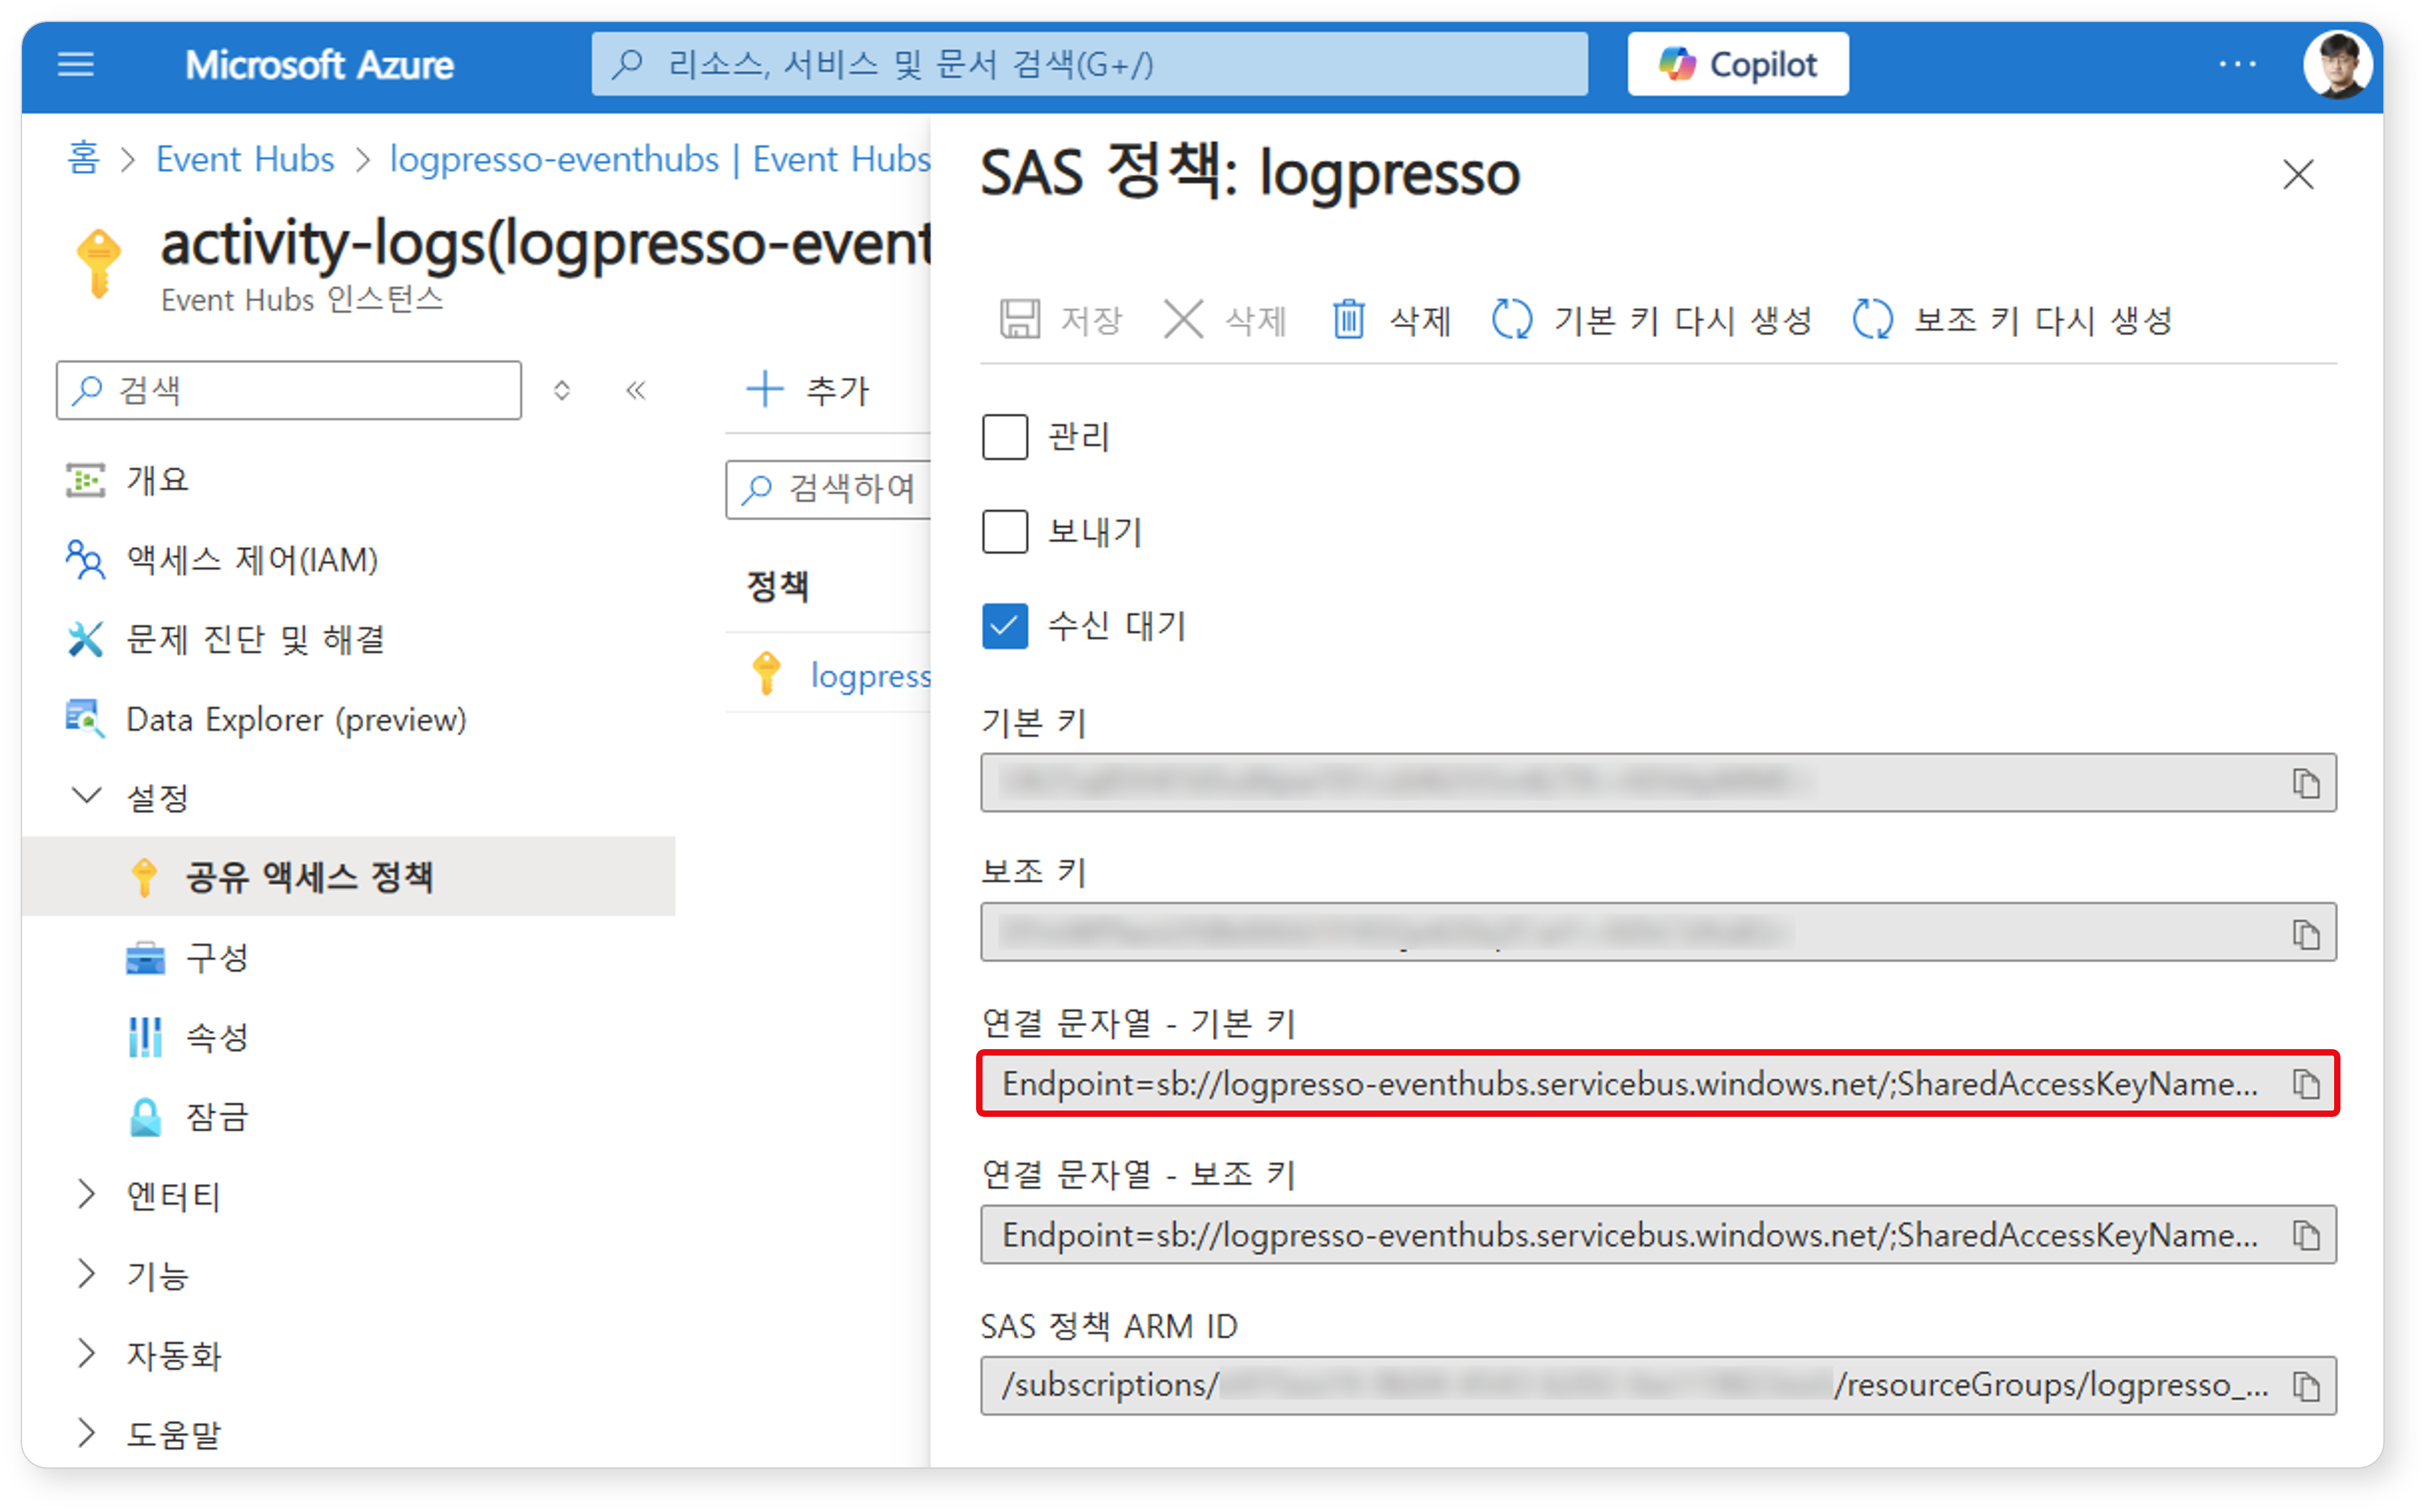Click the 구성 toolbox icon

point(145,958)
